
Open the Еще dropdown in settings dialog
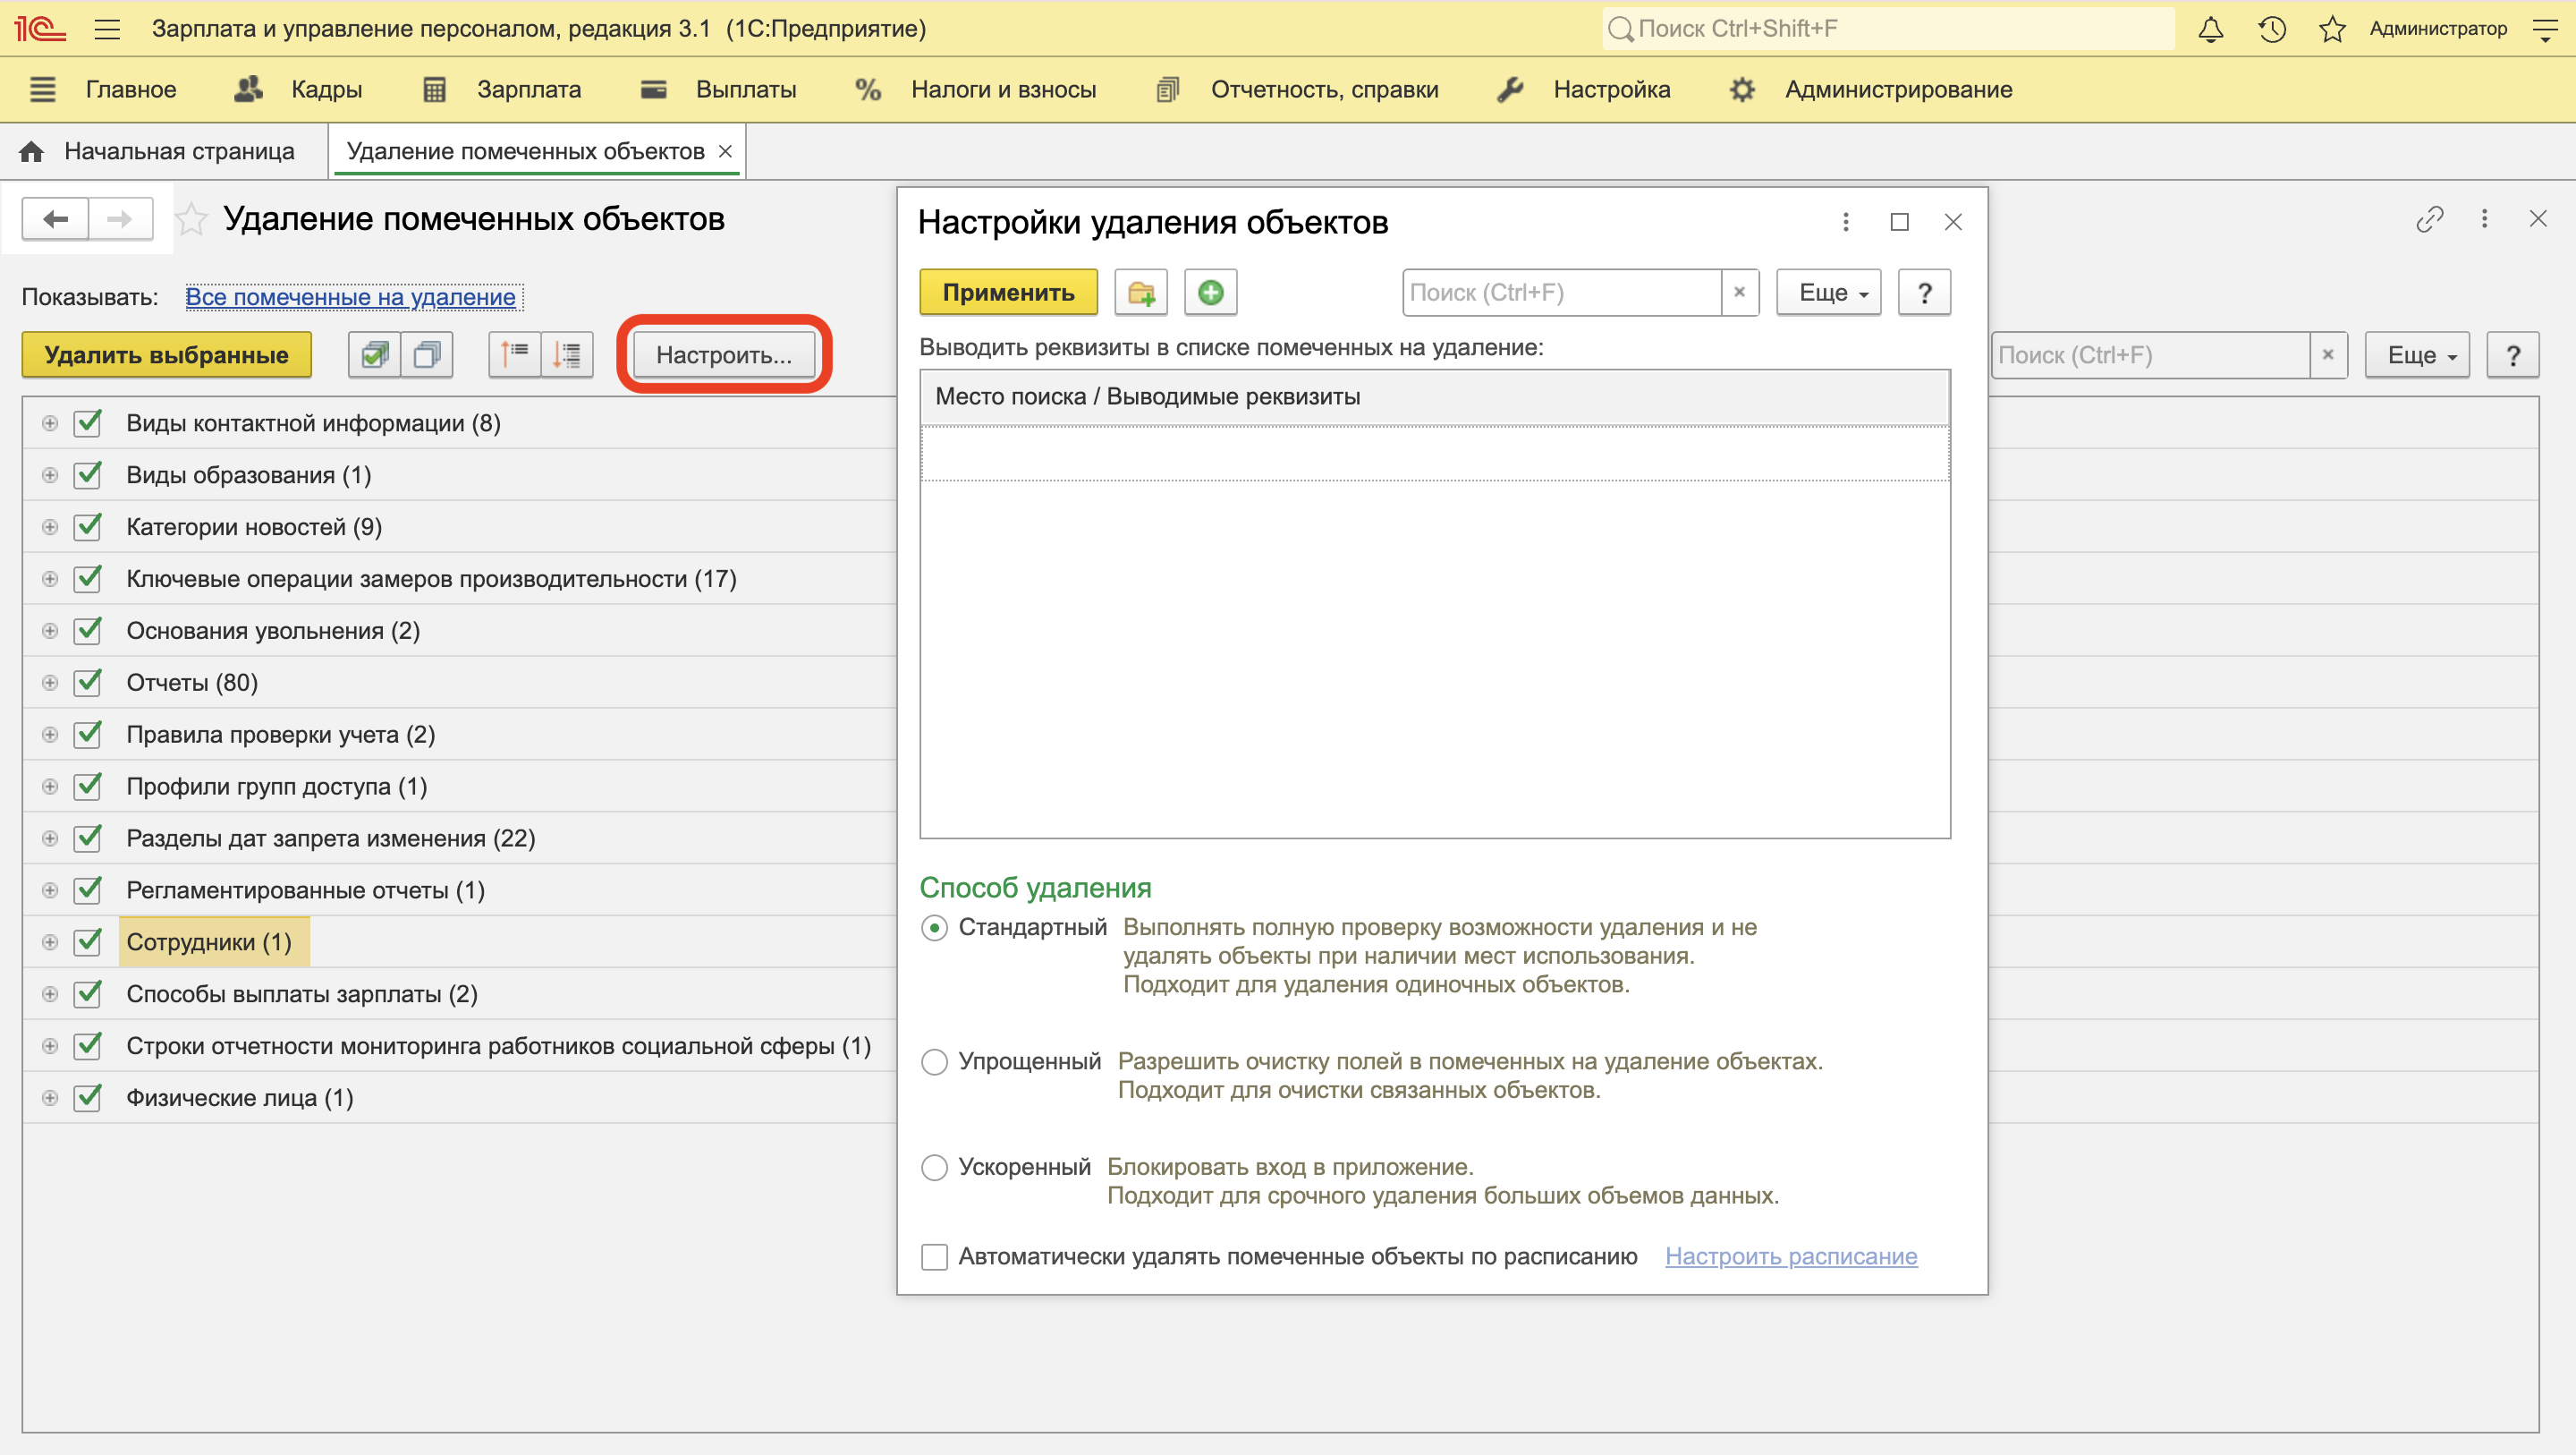[x=1829, y=294]
